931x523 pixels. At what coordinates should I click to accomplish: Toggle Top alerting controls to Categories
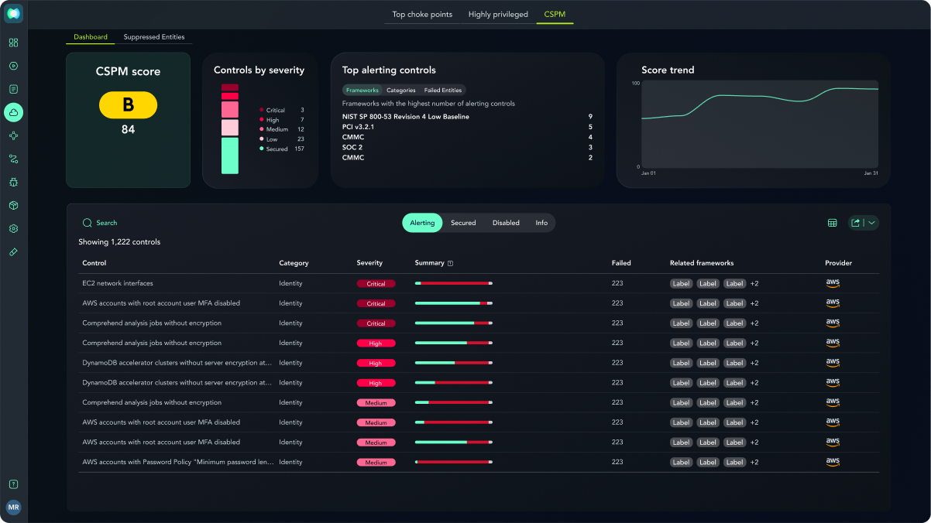pyautogui.click(x=401, y=91)
